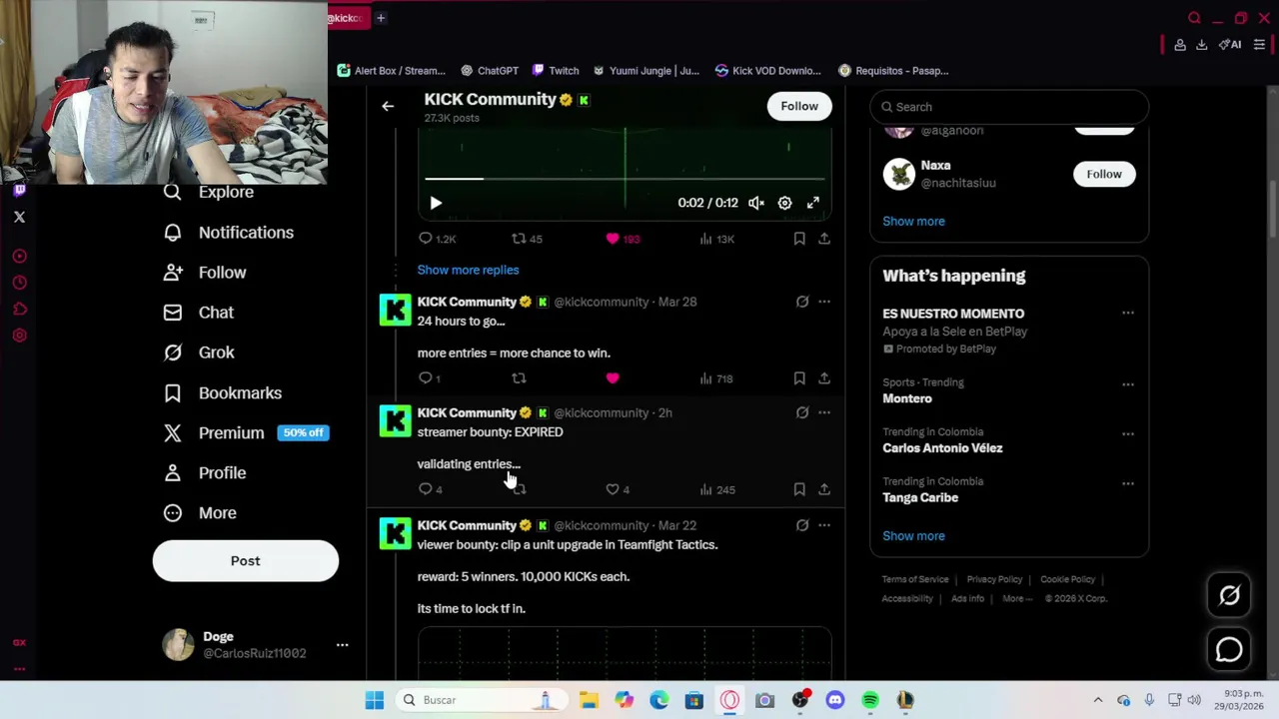Open Bookmarks in the sidebar

point(222,392)
